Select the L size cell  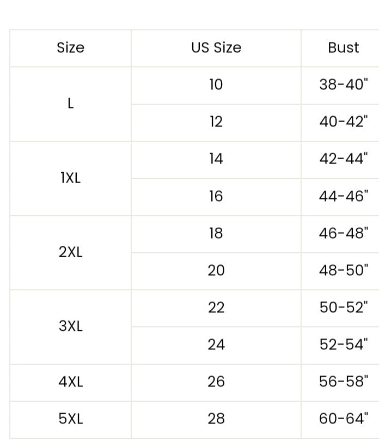tap(70, 104)
